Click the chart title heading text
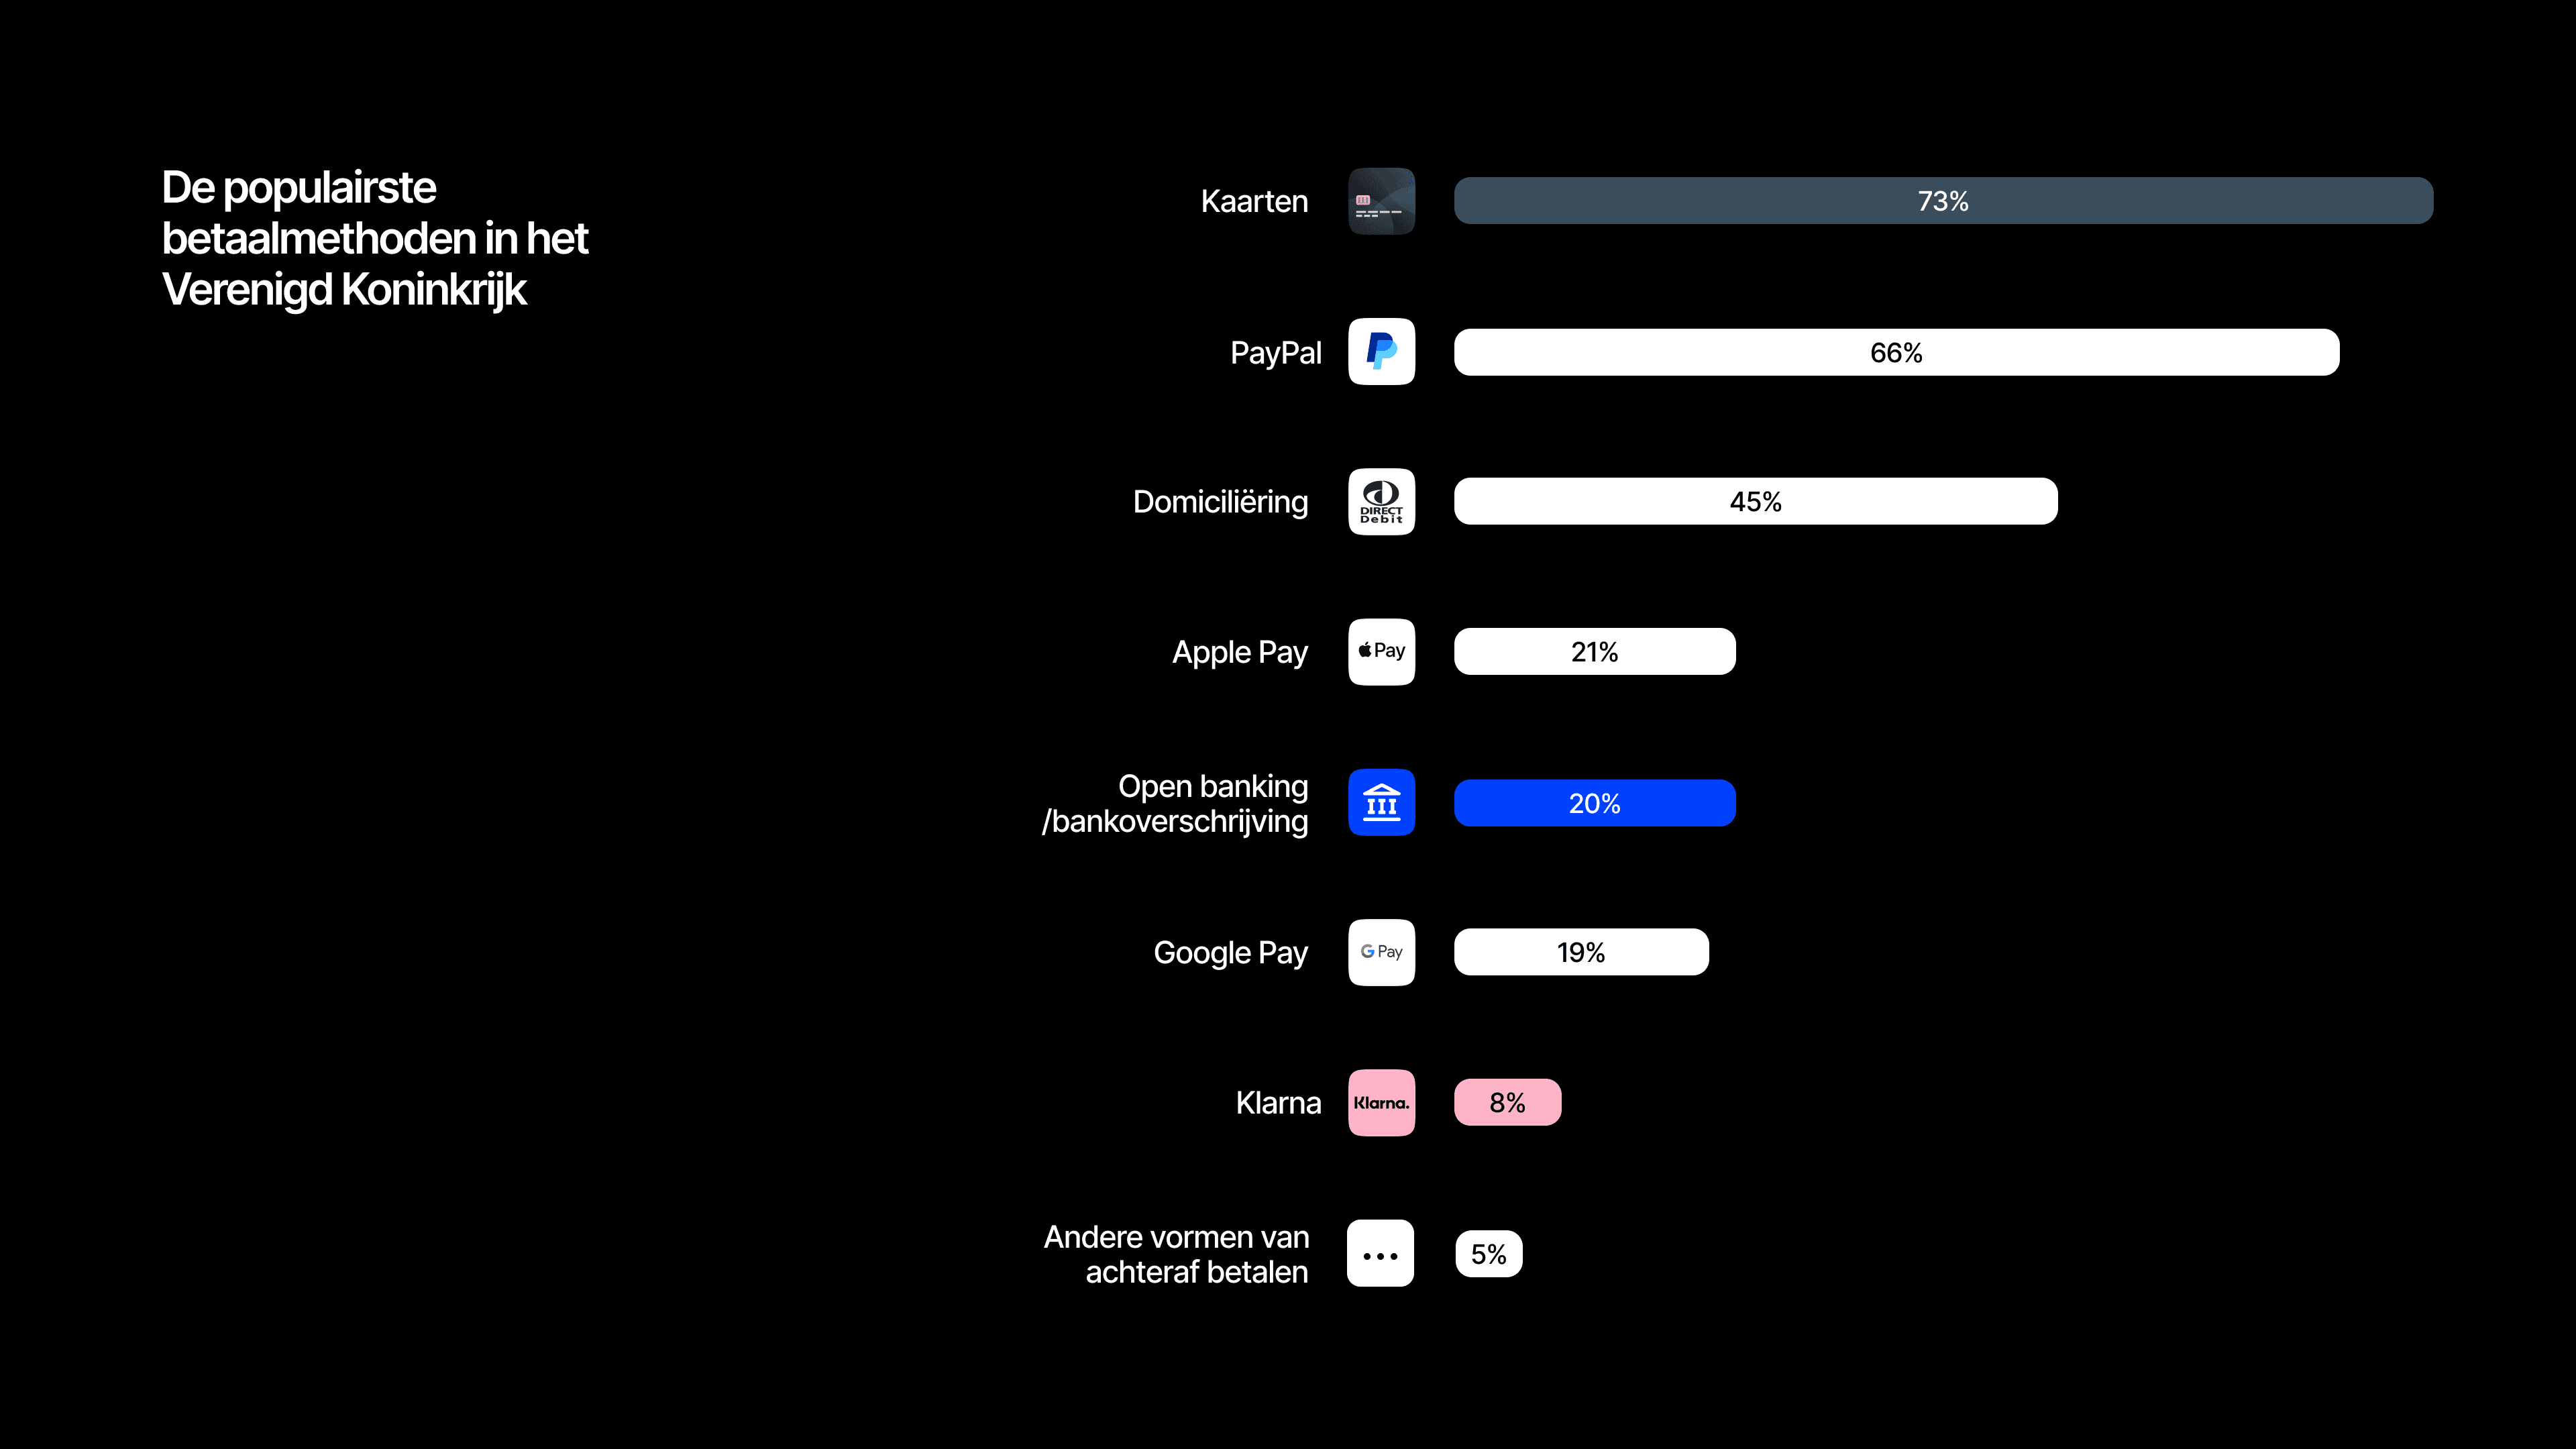This screenshot has width=2576, height=1449. click(x=375, y=239)
